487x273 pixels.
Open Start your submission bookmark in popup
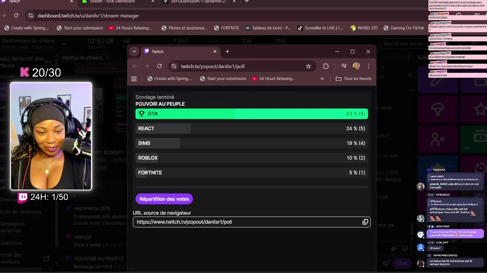(x=223, y=78)
